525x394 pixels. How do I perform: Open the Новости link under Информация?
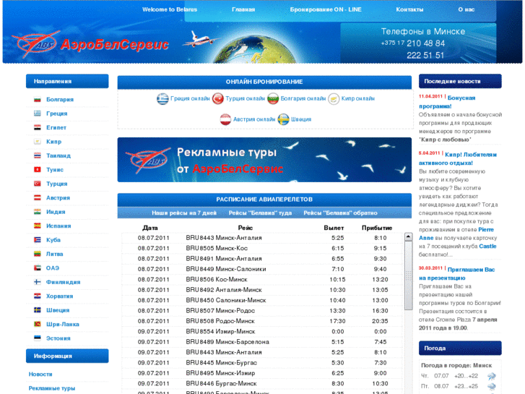tap(40, 374)
